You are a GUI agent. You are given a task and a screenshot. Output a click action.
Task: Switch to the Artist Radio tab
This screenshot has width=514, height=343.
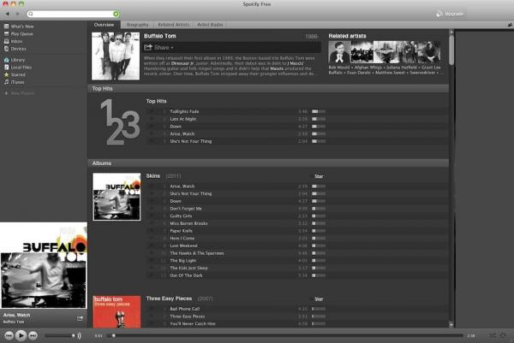click(210, 25)
